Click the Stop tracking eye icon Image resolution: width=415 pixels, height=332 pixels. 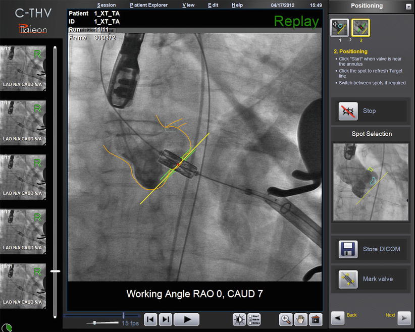point(348,111)
